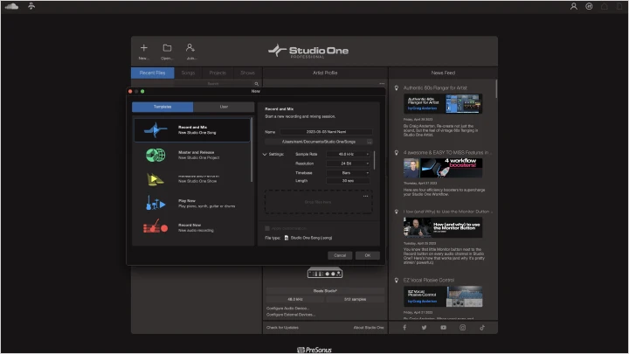Click the template list scrollbar
The image size is (629, 354).
tap(252, 149)
